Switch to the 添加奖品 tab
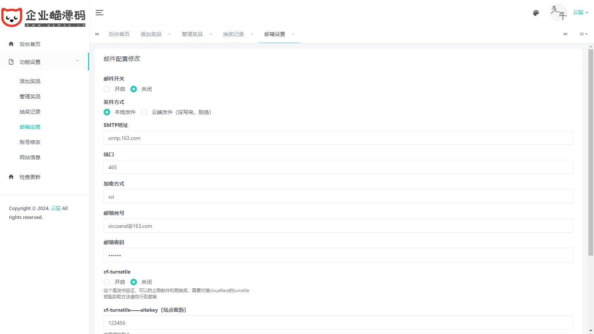This screenshot has width=594, height=334. [151, 34]
